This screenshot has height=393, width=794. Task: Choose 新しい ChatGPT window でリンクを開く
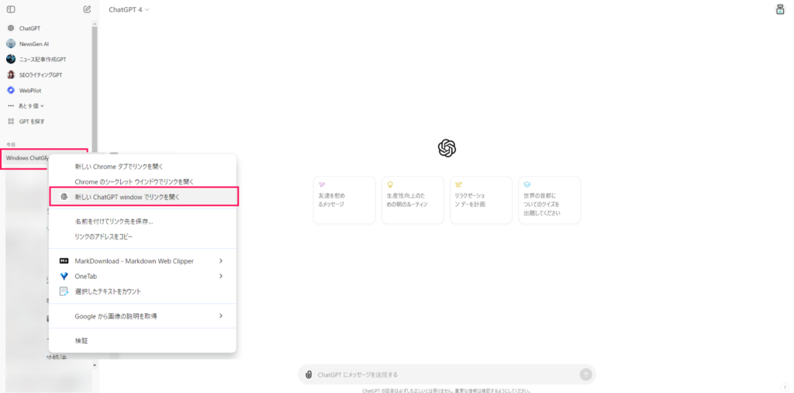point(143,197)
